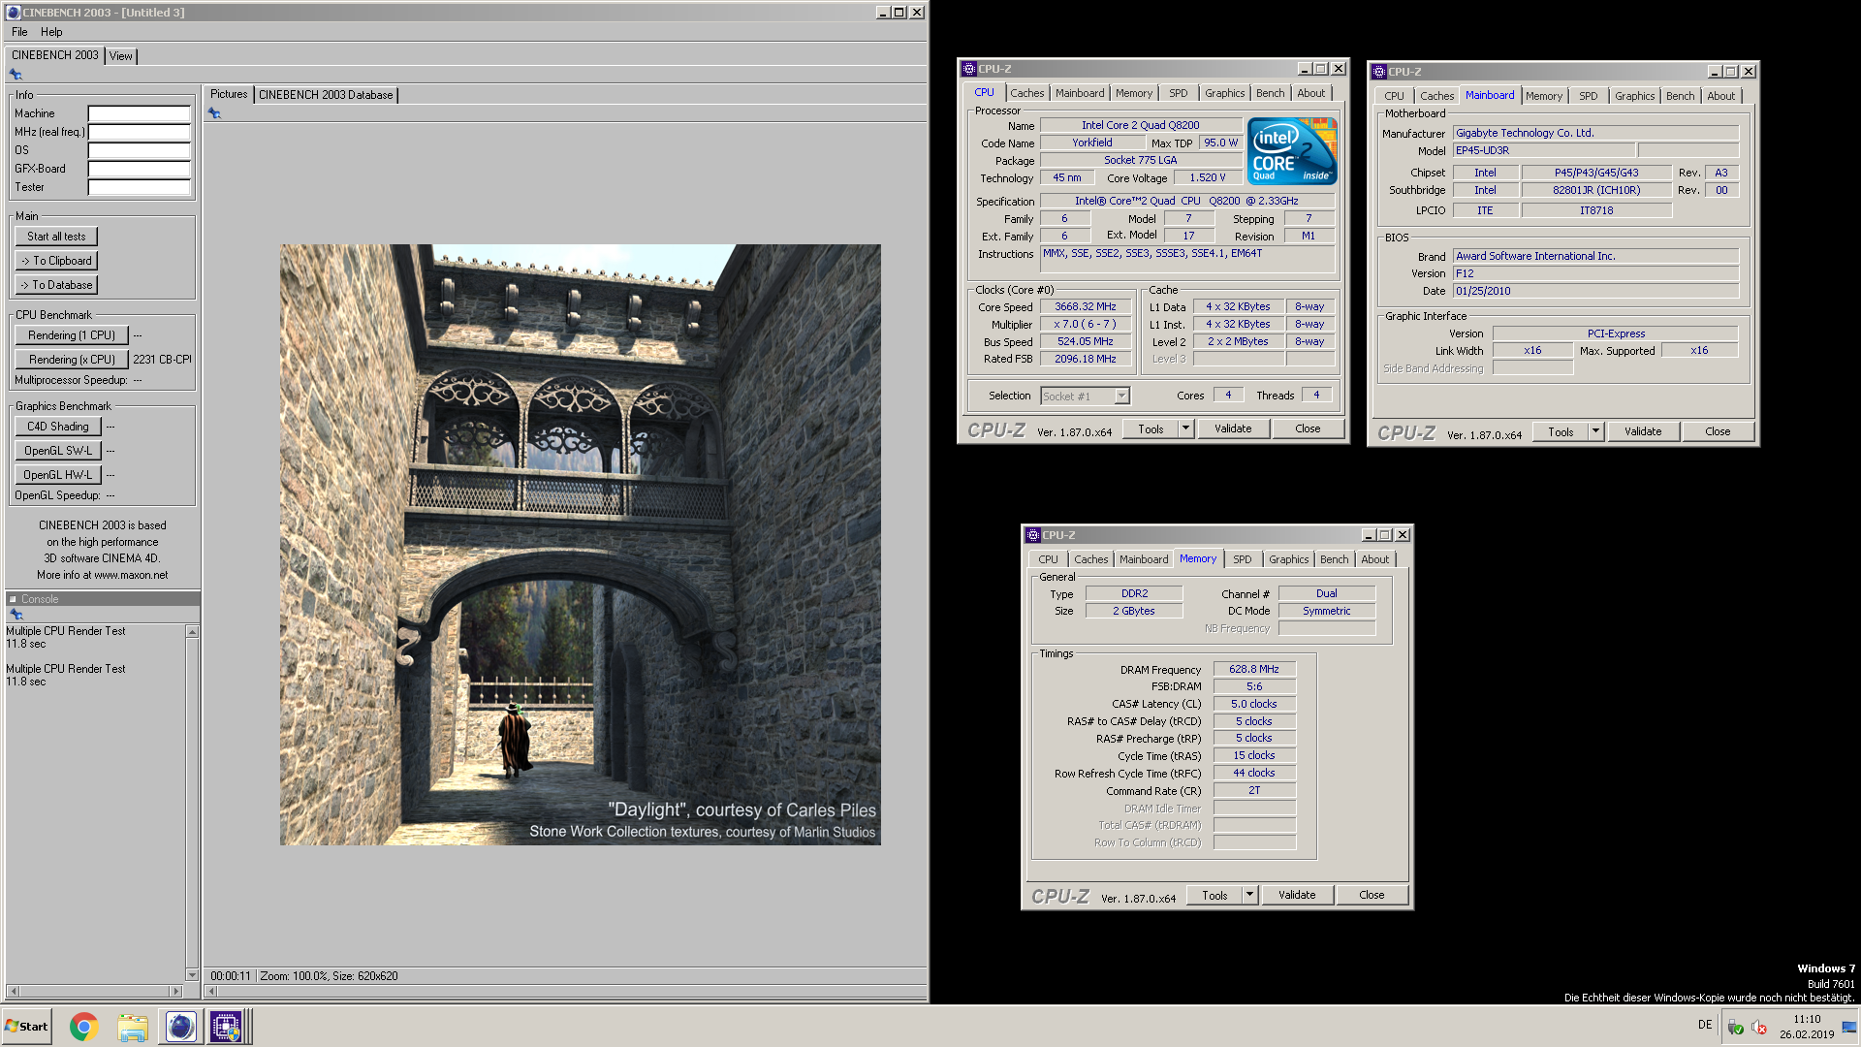Click the Tester input field

140,187
